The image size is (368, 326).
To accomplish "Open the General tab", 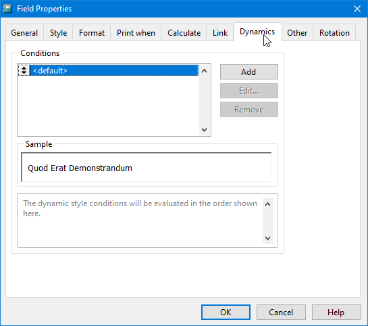I will 24,33.
